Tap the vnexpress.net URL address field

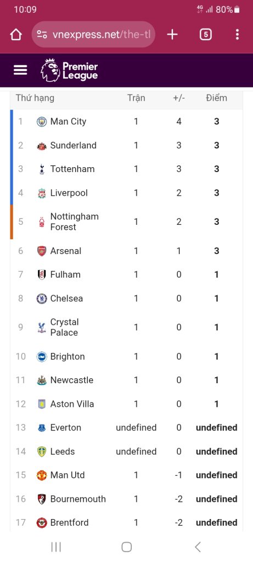click(93, 35)
